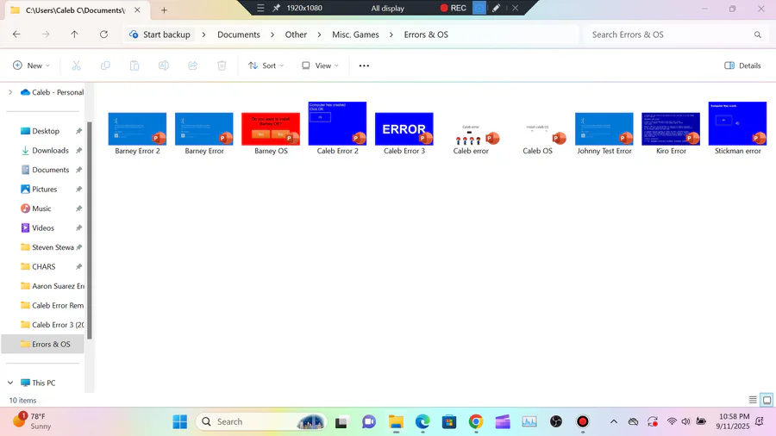Click the Refresh button in navigation bar
This screenshot has height=436, width=776.
coord(103,34)
